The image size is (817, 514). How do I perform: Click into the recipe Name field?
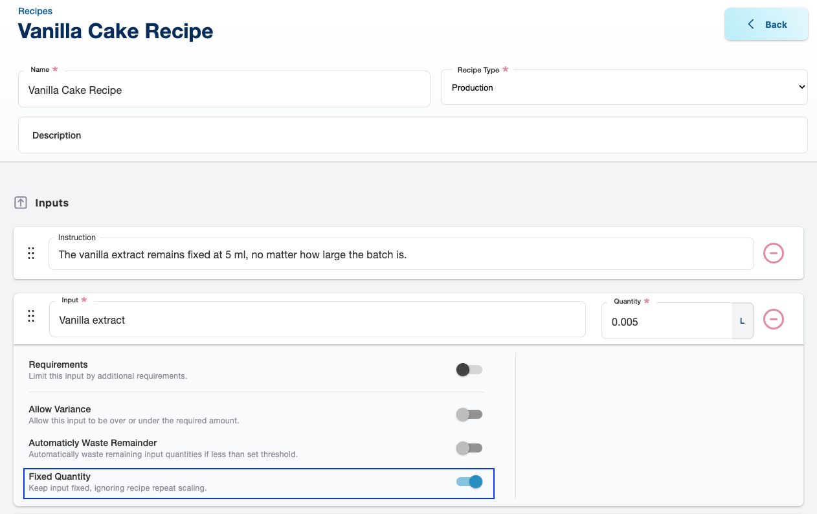pos(224,91)
